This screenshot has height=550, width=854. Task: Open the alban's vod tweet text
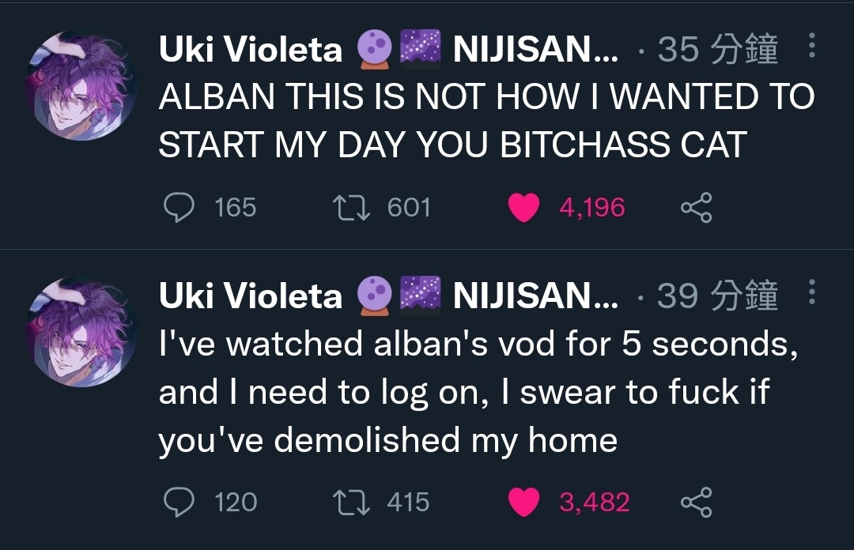[x=479, y=392]
